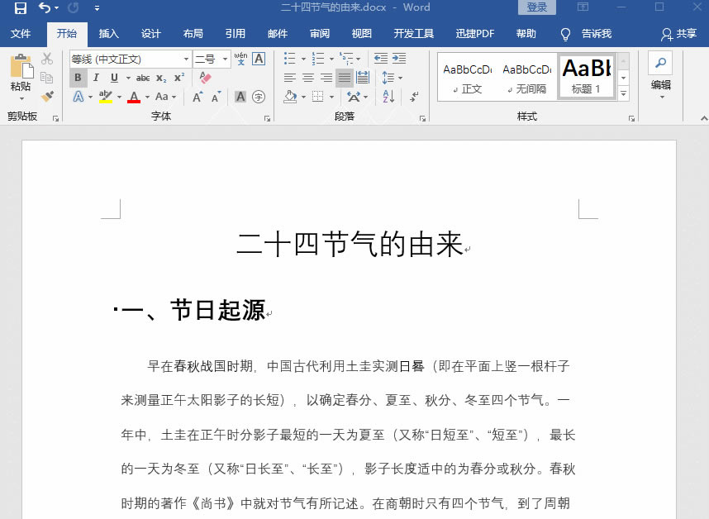Undo the last action
Viewport: 709px width, 519px height.
tap(45, 7)
